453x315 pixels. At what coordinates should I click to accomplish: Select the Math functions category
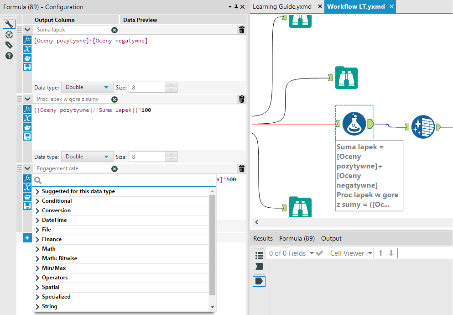point(48,249)
